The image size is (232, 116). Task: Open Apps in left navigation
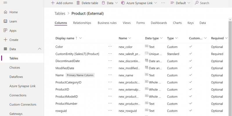click(x=13, y=31)
